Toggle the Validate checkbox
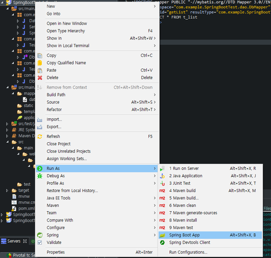Screen dimensions: 271x258 (39, 243)
